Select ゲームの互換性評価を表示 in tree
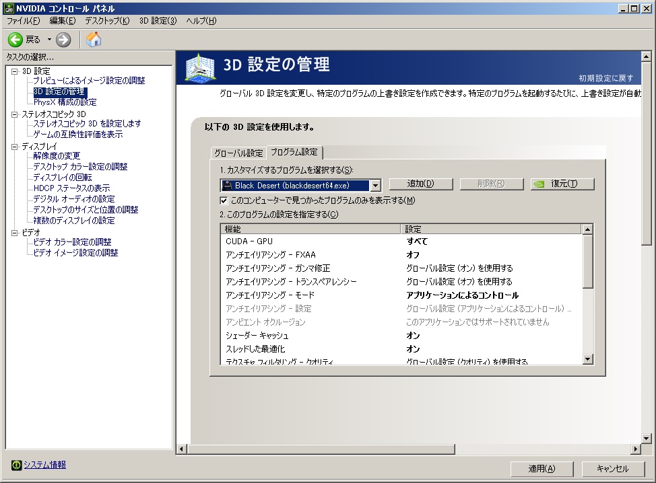 pyautogui.click(x=78, y=135)
